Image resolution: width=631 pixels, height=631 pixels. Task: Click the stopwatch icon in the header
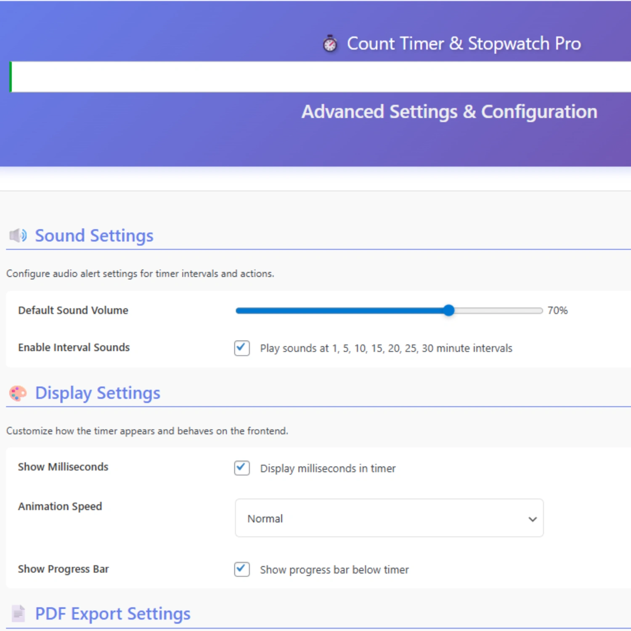tap(330, 44)
